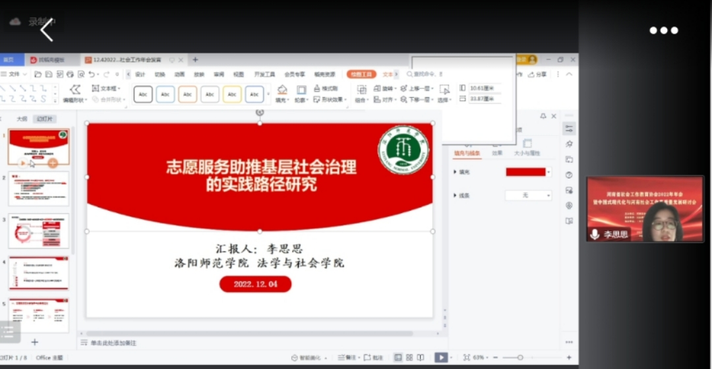
Task: Click the 智能美化 button
Action: tap(309, 358)
